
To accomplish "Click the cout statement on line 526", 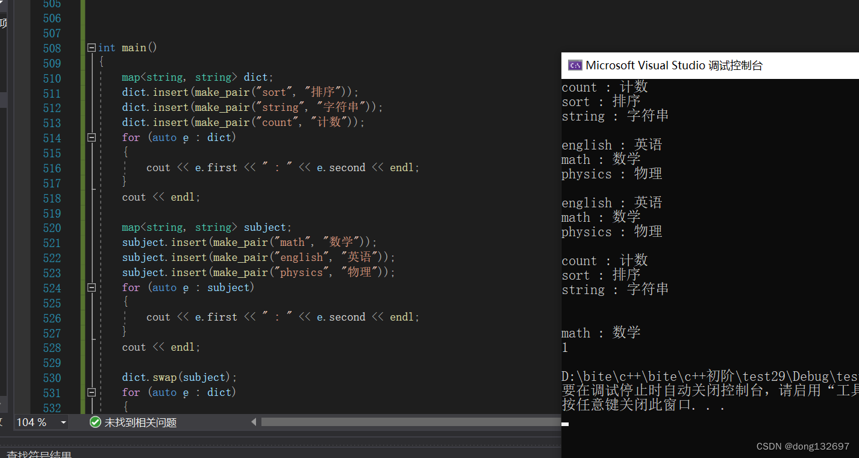I will click(283, 318).
